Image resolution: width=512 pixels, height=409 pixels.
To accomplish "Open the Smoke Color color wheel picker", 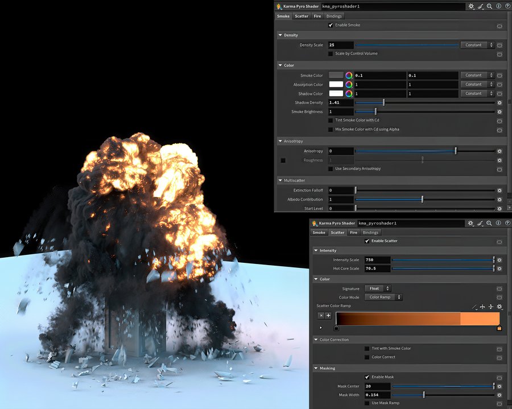I will (x=349, y=75).
